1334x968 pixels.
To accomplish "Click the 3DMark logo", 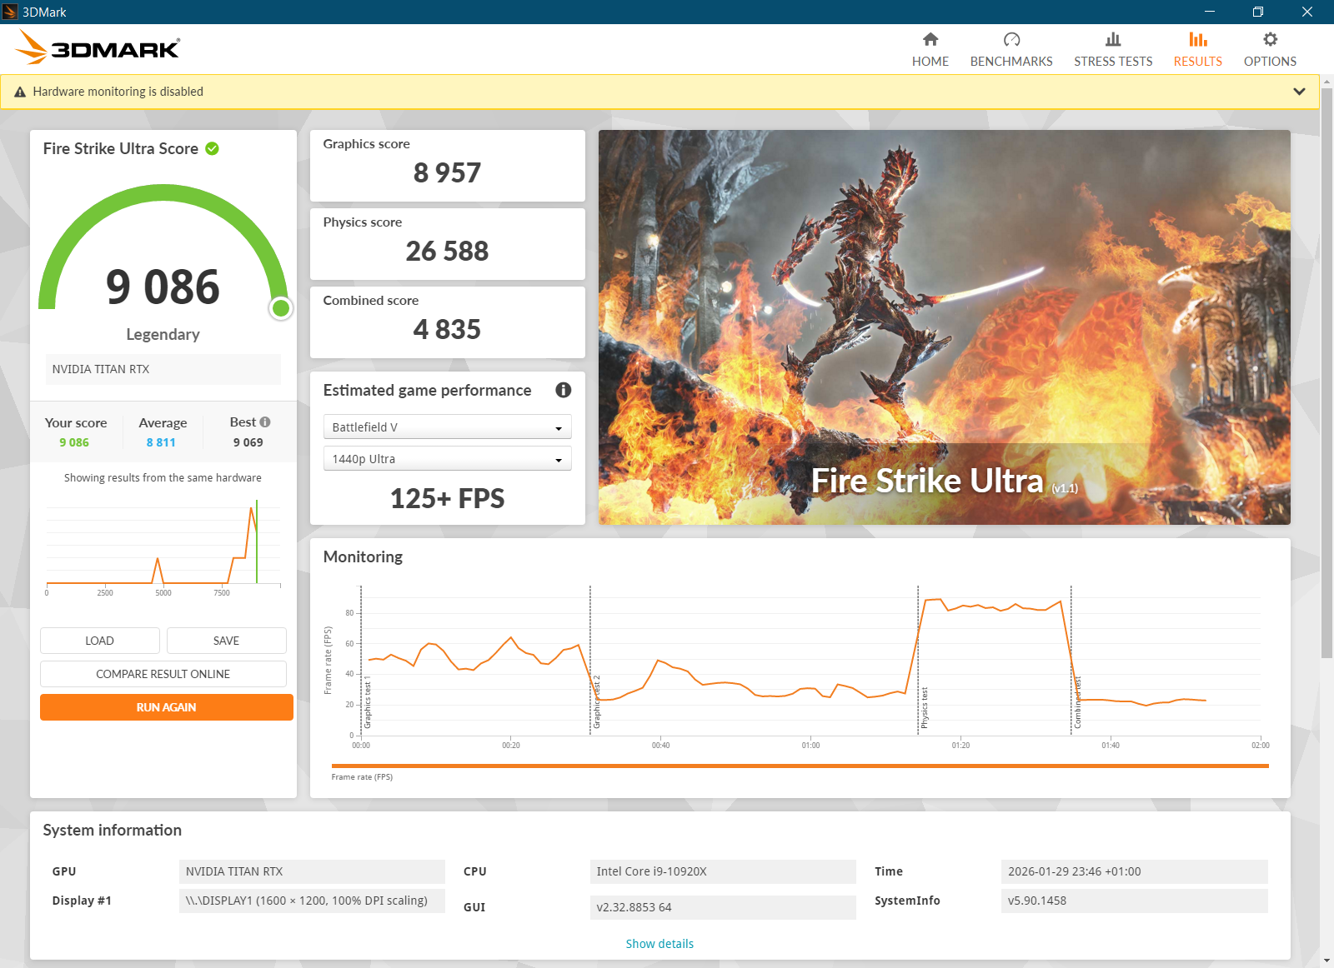I will tap(98, 48).
